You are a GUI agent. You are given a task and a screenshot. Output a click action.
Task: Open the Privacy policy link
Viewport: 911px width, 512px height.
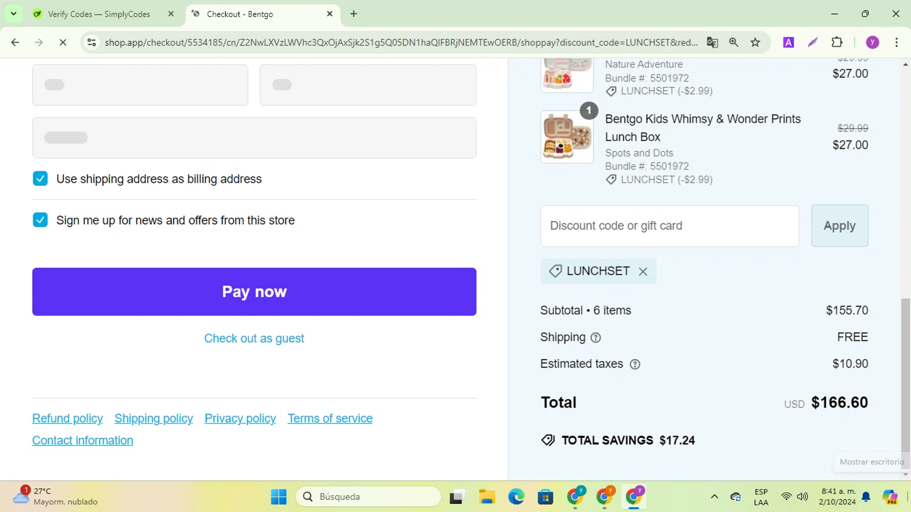[240, 418]
